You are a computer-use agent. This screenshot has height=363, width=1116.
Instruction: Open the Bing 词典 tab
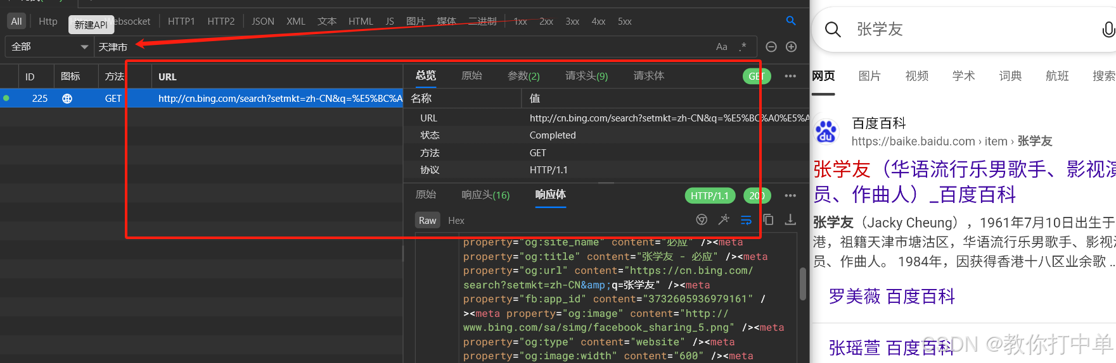coord(1010,76)
